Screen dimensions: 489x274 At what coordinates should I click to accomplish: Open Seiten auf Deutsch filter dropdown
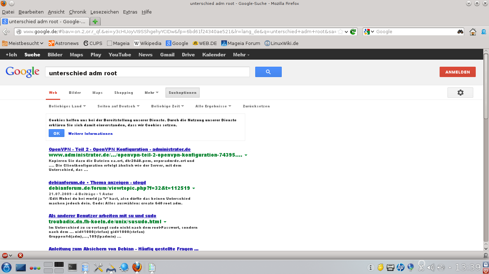click(118, 106)
